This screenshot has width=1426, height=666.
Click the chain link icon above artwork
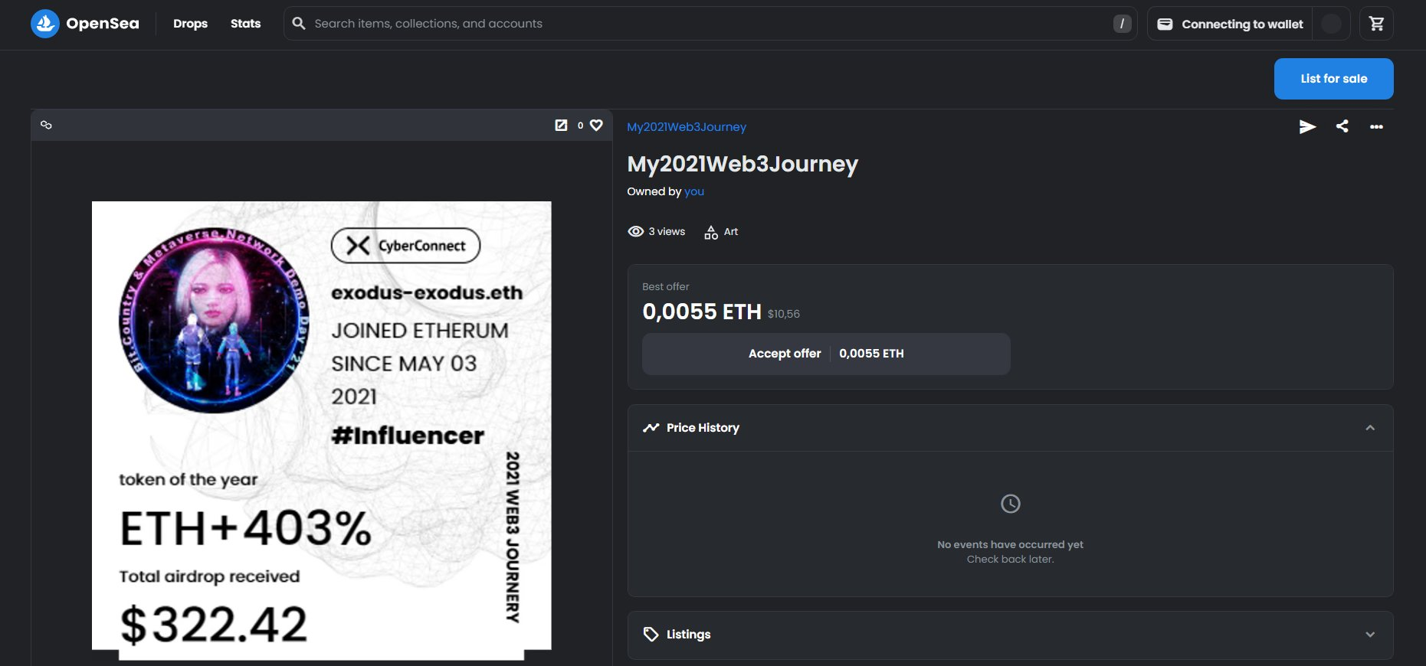point(46,125)
